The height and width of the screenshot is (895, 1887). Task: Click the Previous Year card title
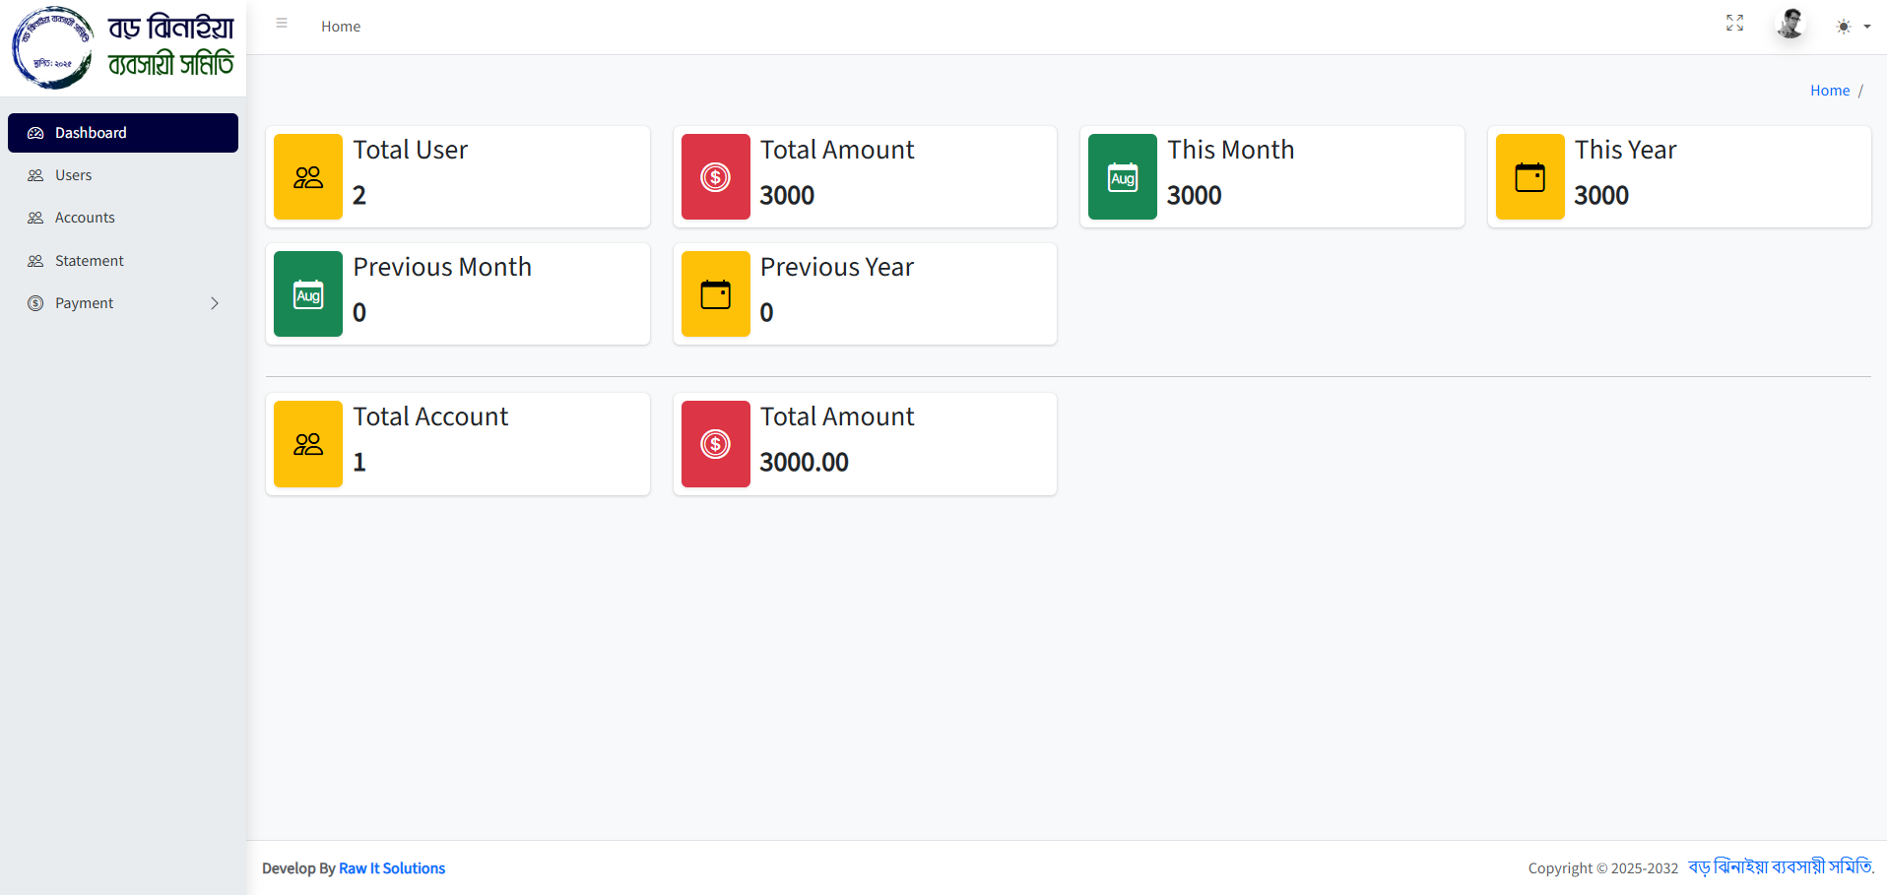(837, 267)
